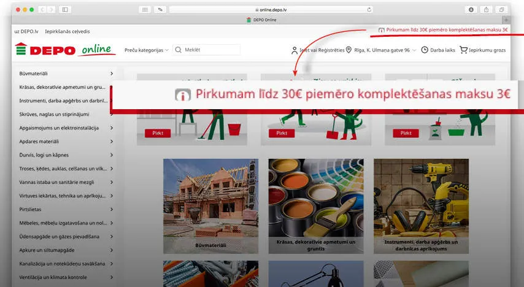Expand Troses, ķēdes, auklas category chevron
This screenshot has height=287, width=524.
pyautogui.click(x=112, y=169)
